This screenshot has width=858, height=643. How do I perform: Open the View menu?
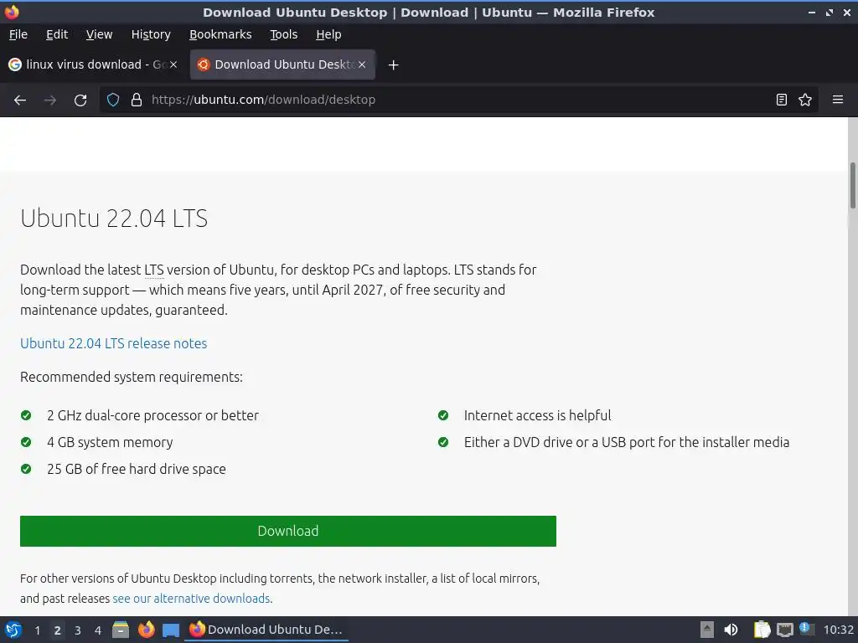pos(99,34)
